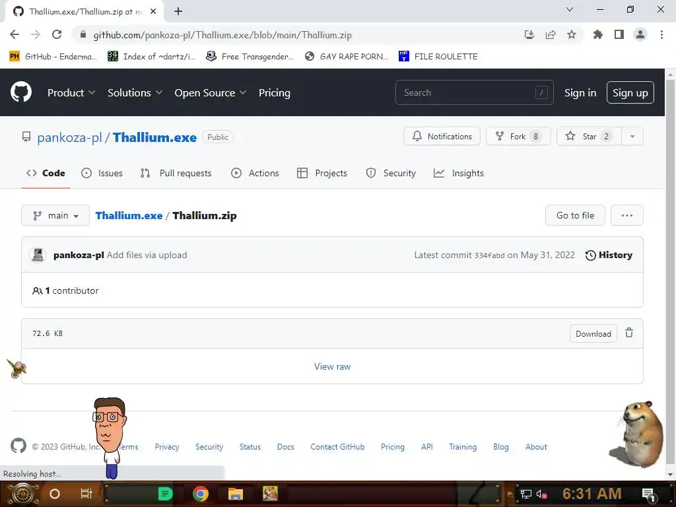
Task: Click the Notifications button
Action: [442, 136]
